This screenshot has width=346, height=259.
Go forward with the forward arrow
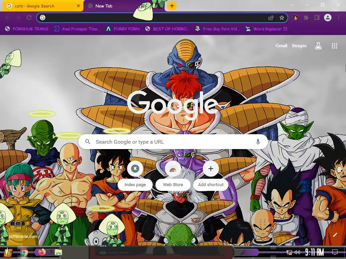point(18,18)
